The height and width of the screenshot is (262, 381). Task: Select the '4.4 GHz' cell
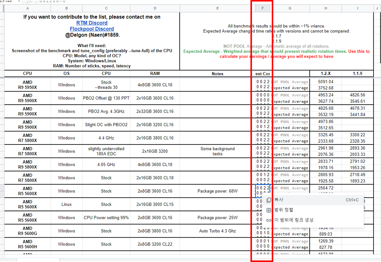[x=106, y=138]
